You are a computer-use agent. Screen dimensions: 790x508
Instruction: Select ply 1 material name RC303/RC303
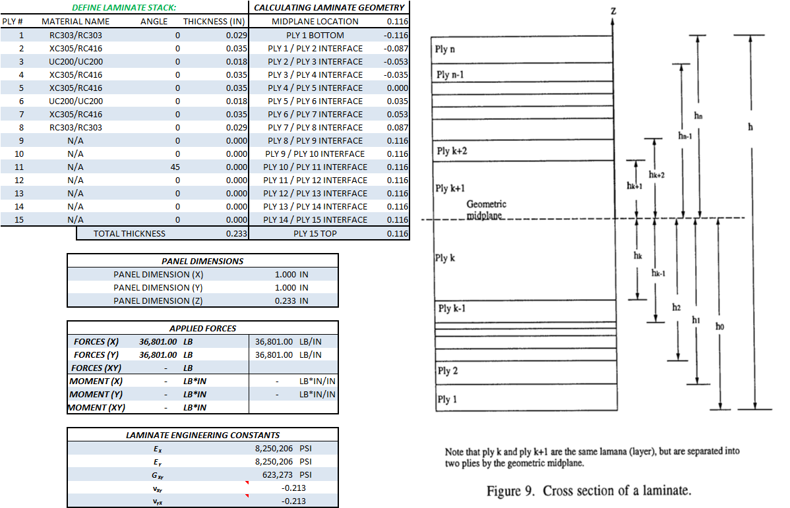[75, 35]
